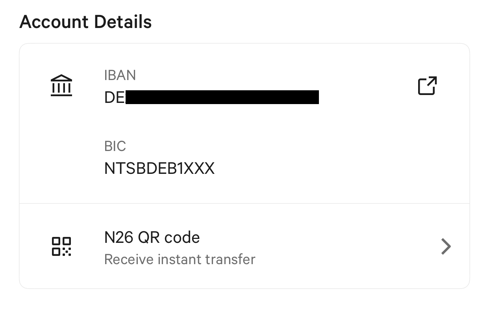Screen dimensions: 489x315
Task: Click the DE country prefix of the IBAN
Action: coord(115,97)
